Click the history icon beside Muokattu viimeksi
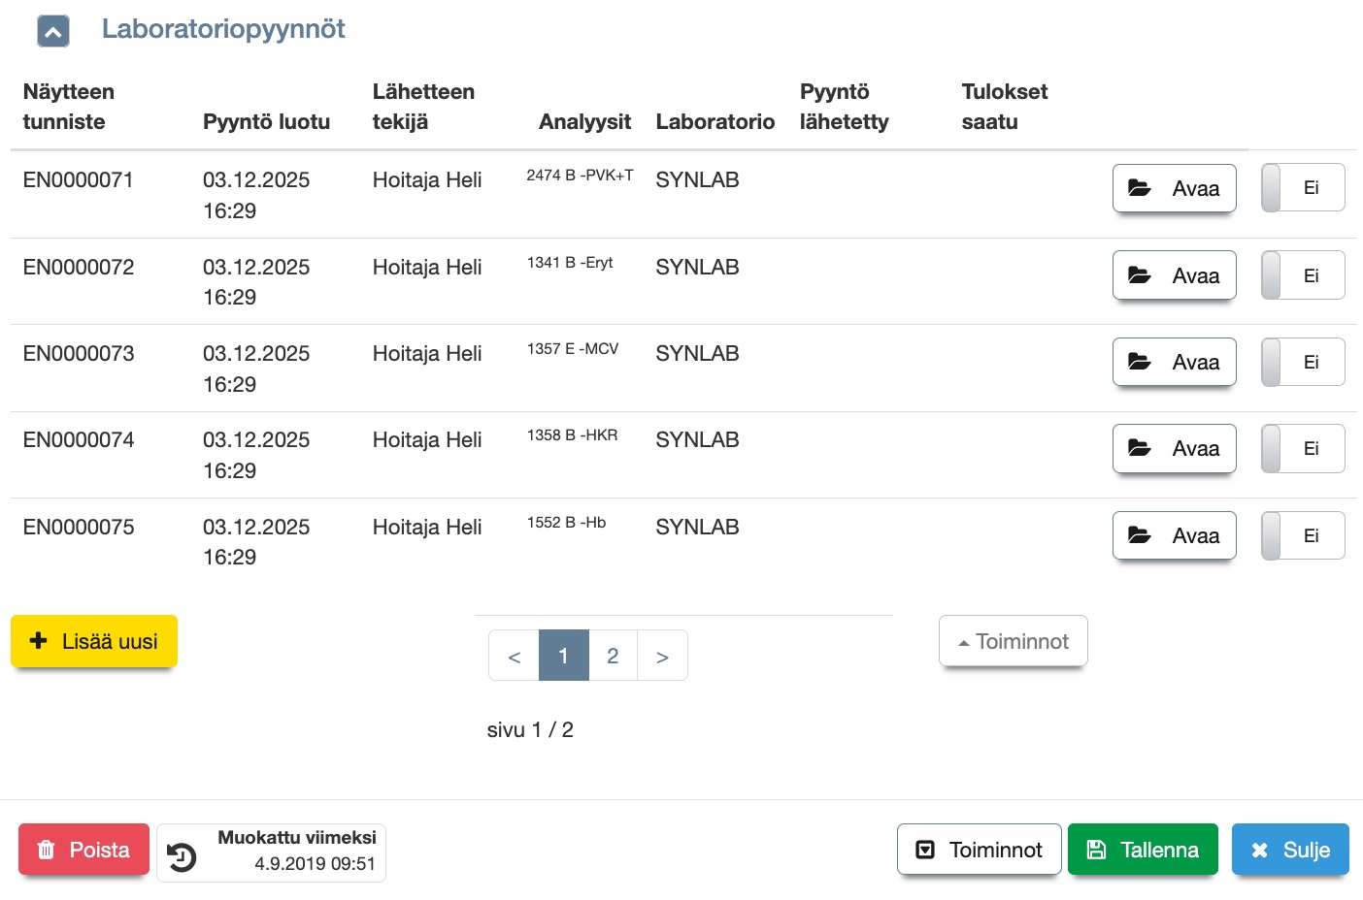The height and width of the screenshot is (900, 1363). [x=182, y=856]
